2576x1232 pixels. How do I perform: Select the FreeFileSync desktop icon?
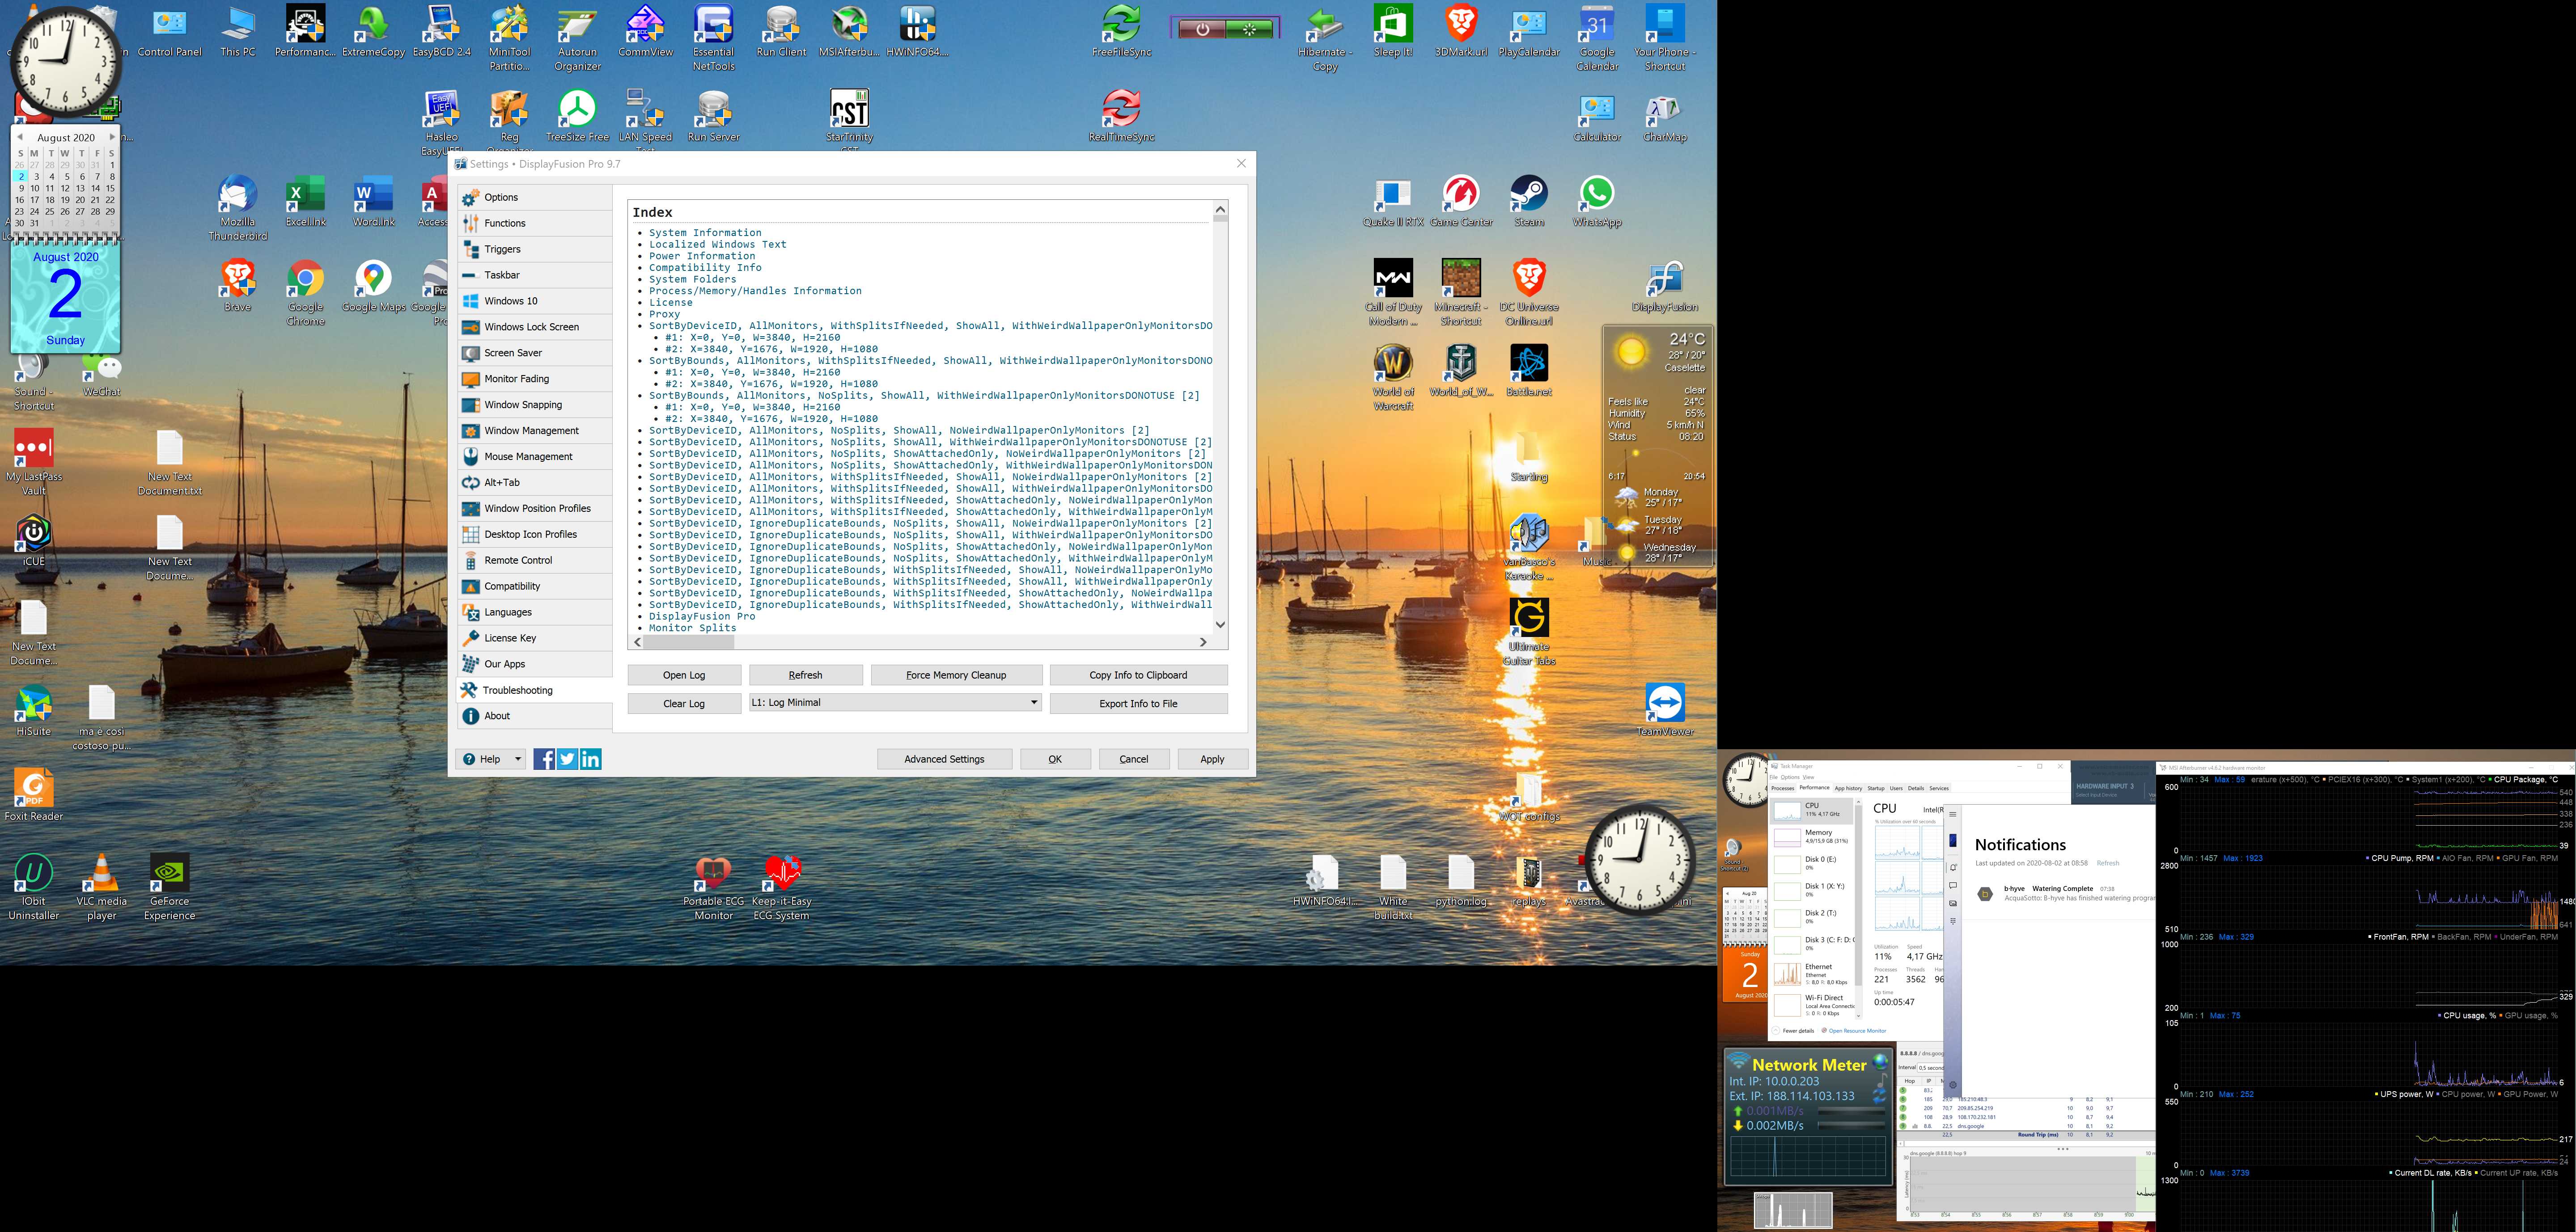[1121, 25]
